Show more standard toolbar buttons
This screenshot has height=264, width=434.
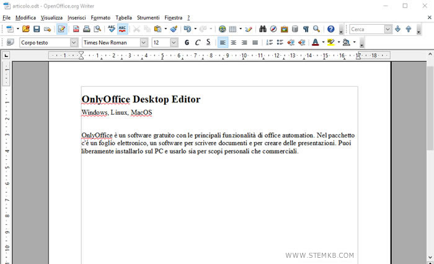pos(341,29)
